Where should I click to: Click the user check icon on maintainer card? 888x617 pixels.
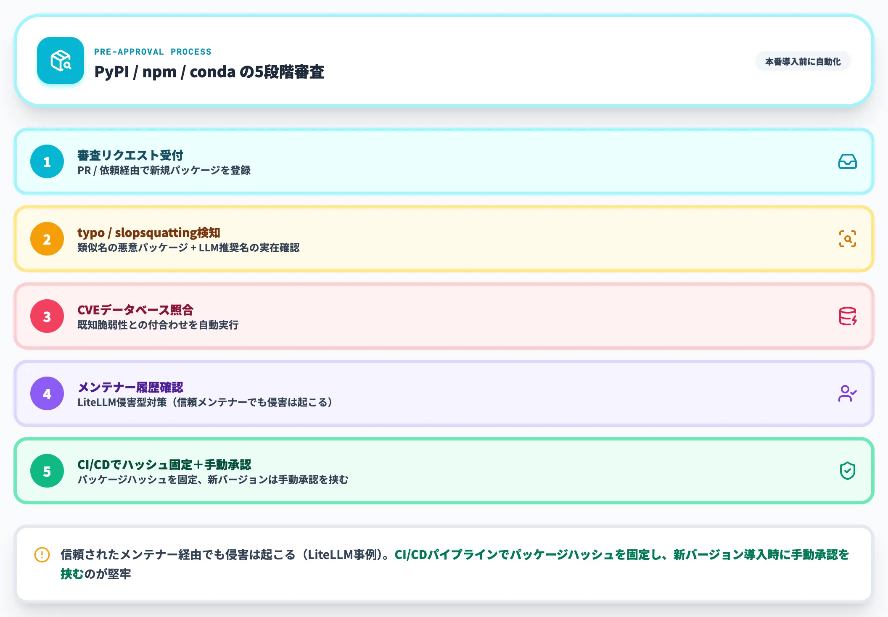(847, 393)
